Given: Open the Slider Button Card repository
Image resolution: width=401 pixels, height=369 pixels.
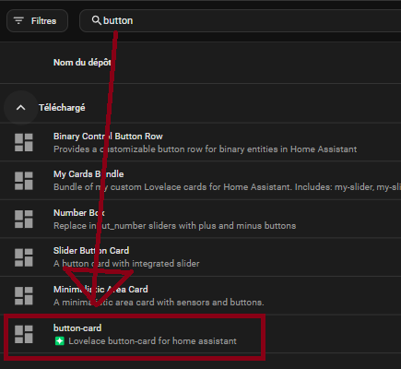Looking at the screenshot, I should (x=91, y=251).
